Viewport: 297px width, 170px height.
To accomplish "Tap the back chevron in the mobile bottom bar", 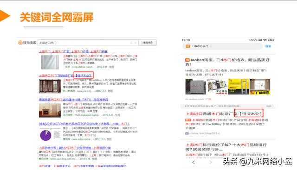I will click(x=194, y=162).
